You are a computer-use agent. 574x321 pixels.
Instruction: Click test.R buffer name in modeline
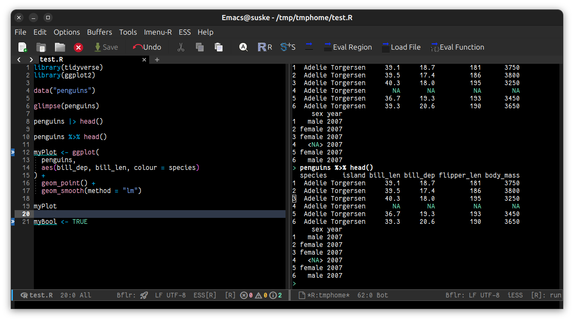coord(41,295)
